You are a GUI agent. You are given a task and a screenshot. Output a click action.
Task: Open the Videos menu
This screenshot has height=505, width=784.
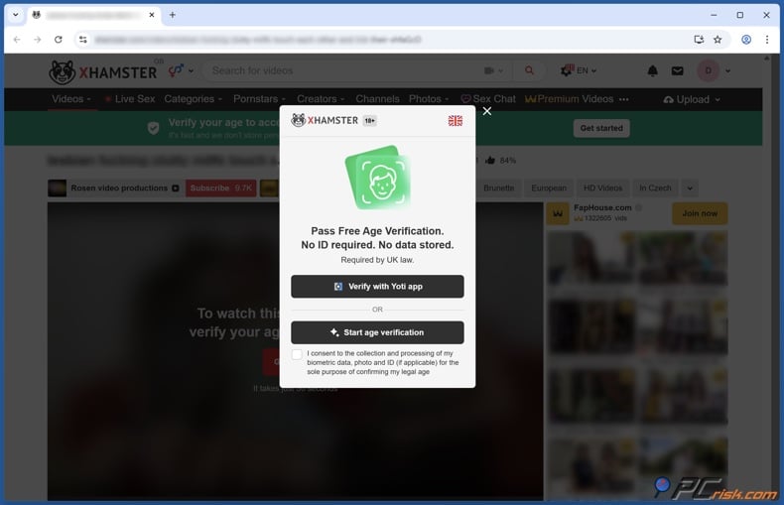point(71,99)
